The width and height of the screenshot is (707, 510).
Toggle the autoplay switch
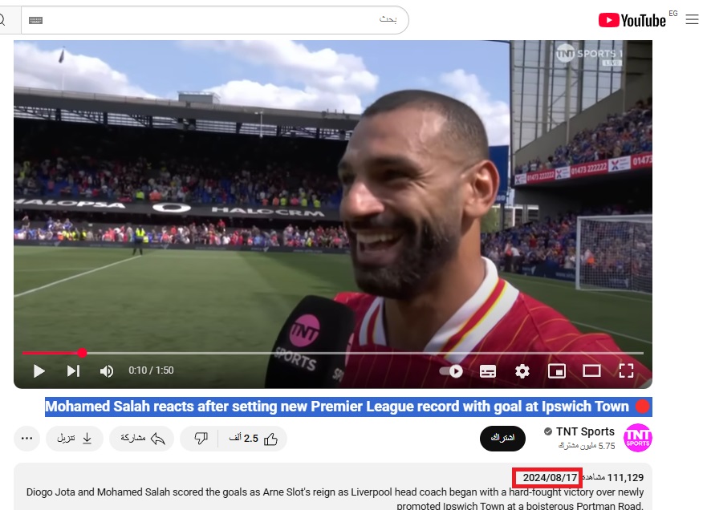[x=451, y=370]
